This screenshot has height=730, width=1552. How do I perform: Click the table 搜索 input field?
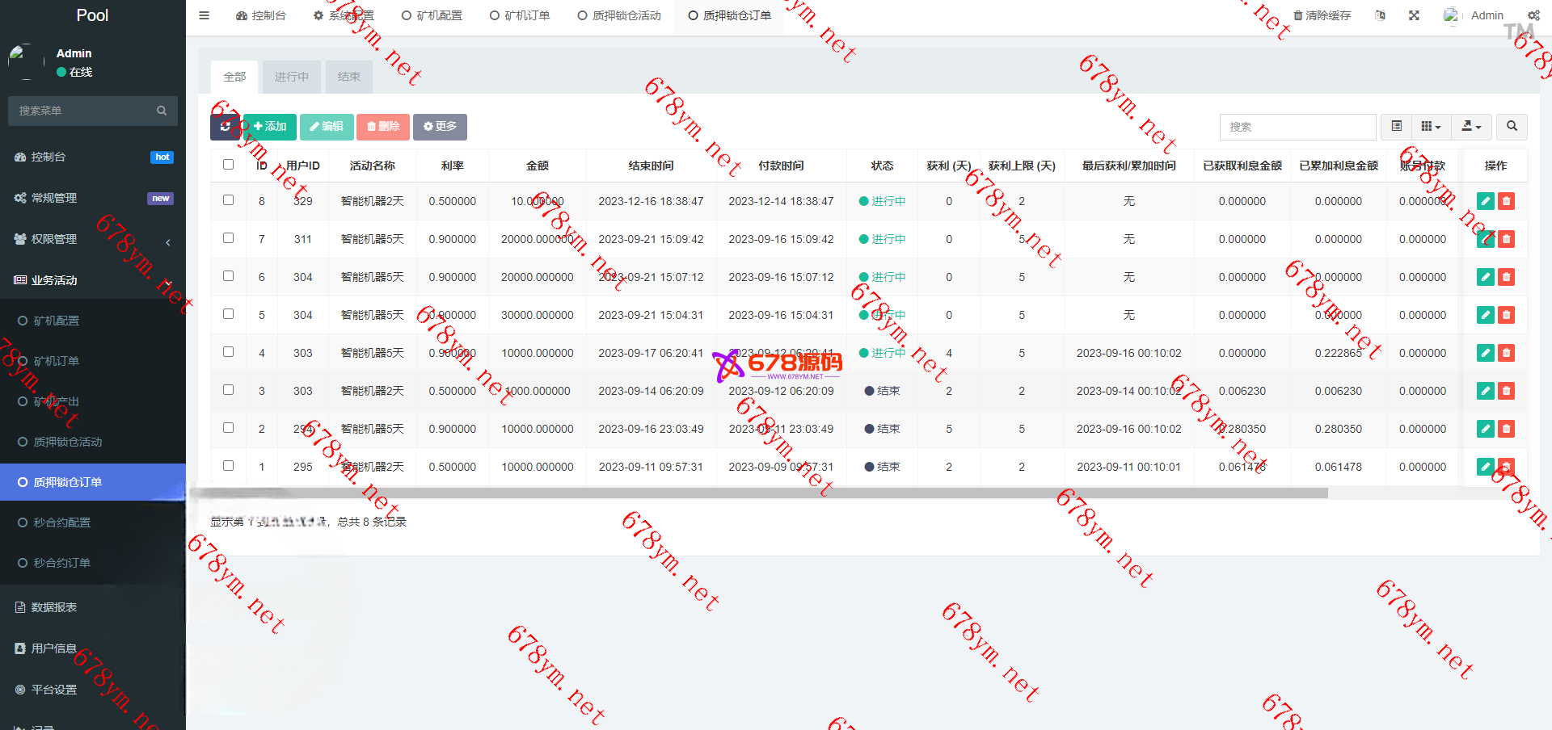[1297, 127]
